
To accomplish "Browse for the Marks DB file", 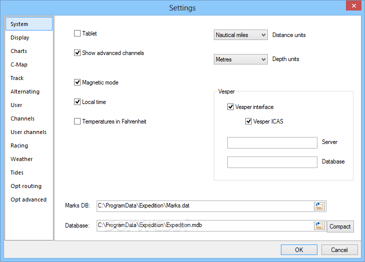I will coord(319,206).
